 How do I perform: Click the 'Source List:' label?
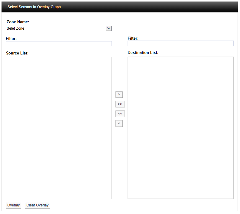pyautogui.click(x=17, y=53)
